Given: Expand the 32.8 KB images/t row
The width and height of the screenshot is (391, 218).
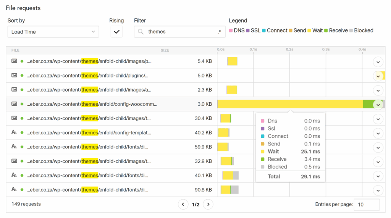Looking at the screenshot, I should (x=378, y=162).
